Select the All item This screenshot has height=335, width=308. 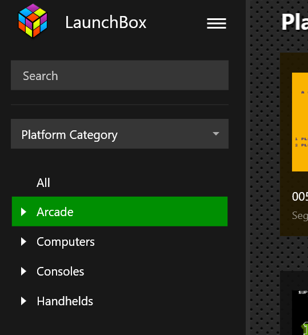tap(43, 183)
